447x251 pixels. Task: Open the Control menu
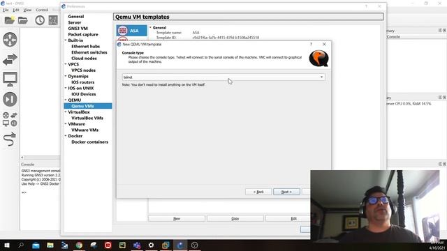(x=42, y=10)
